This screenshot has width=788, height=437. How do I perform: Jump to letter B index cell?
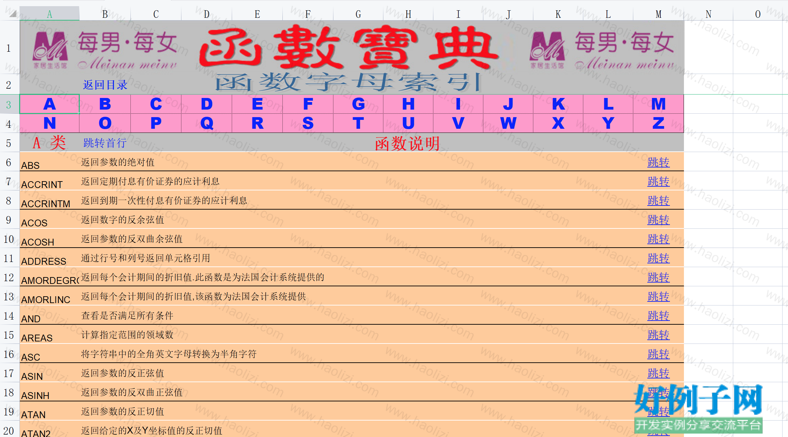(105, 104)
